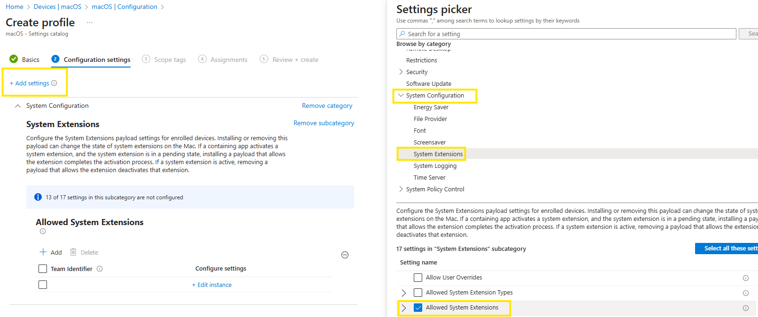The width and height of the screenshot is (758, 317).
Task: Click the Edit instance link
Action: 212,285
